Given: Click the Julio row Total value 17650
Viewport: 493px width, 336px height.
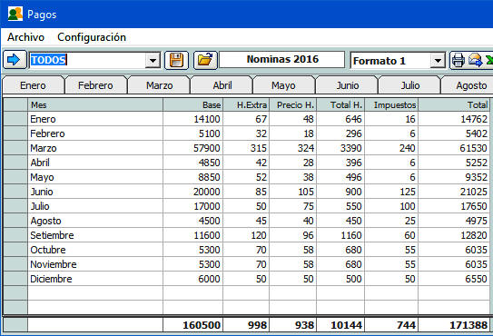Looking at the screenshot, I should pyautogui.click(x=454, y=206).
